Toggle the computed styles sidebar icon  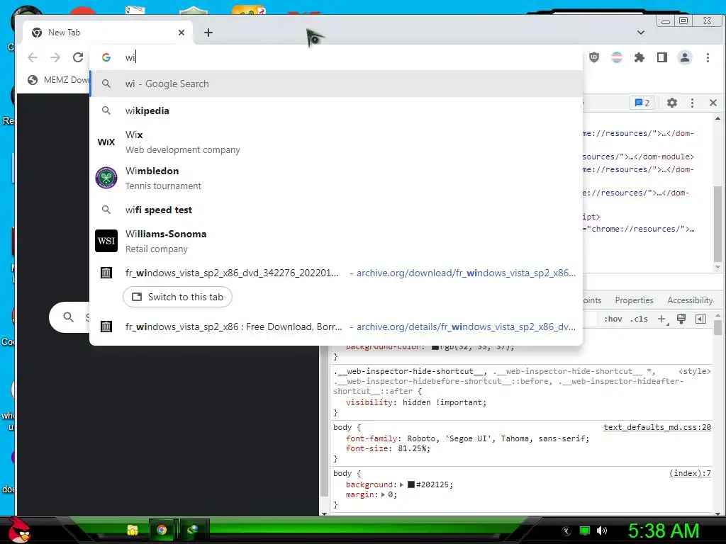[x=701, y=319]
